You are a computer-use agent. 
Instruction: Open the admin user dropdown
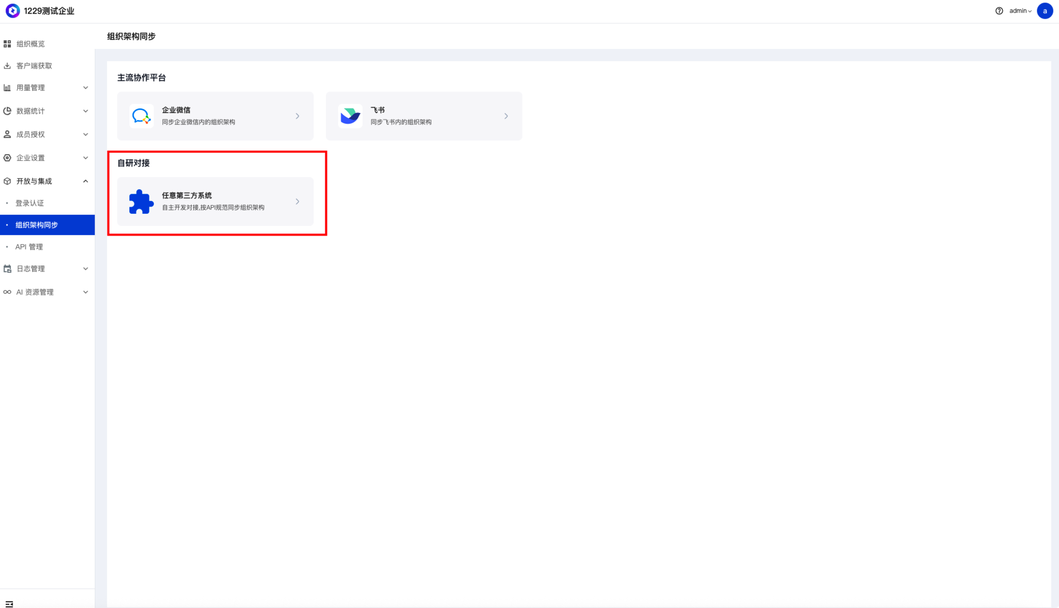(1020, 11)
